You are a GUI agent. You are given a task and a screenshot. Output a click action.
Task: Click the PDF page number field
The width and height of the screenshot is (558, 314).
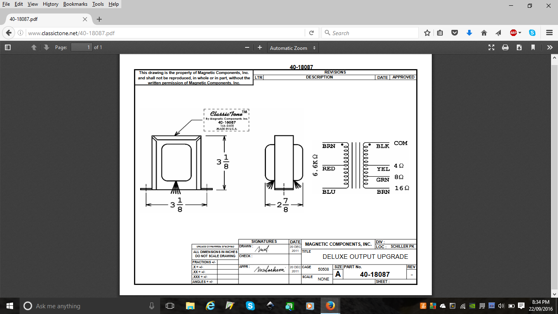82,47
